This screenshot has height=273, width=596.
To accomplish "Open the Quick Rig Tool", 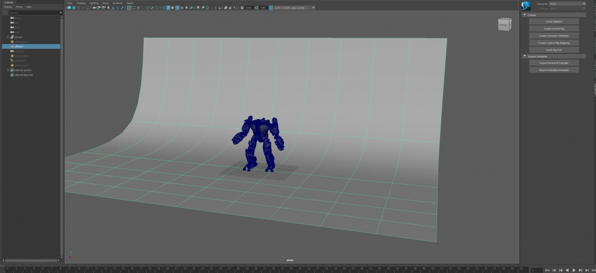I will click(554, 50).
